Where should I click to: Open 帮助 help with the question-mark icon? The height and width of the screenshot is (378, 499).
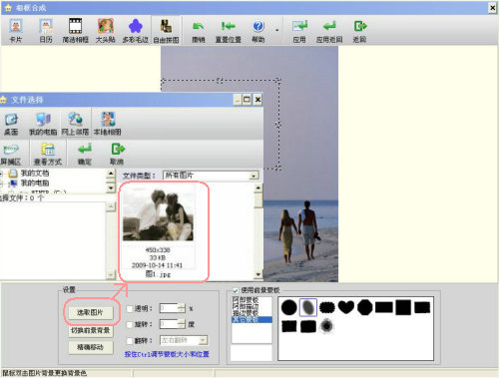coord(258,30)
